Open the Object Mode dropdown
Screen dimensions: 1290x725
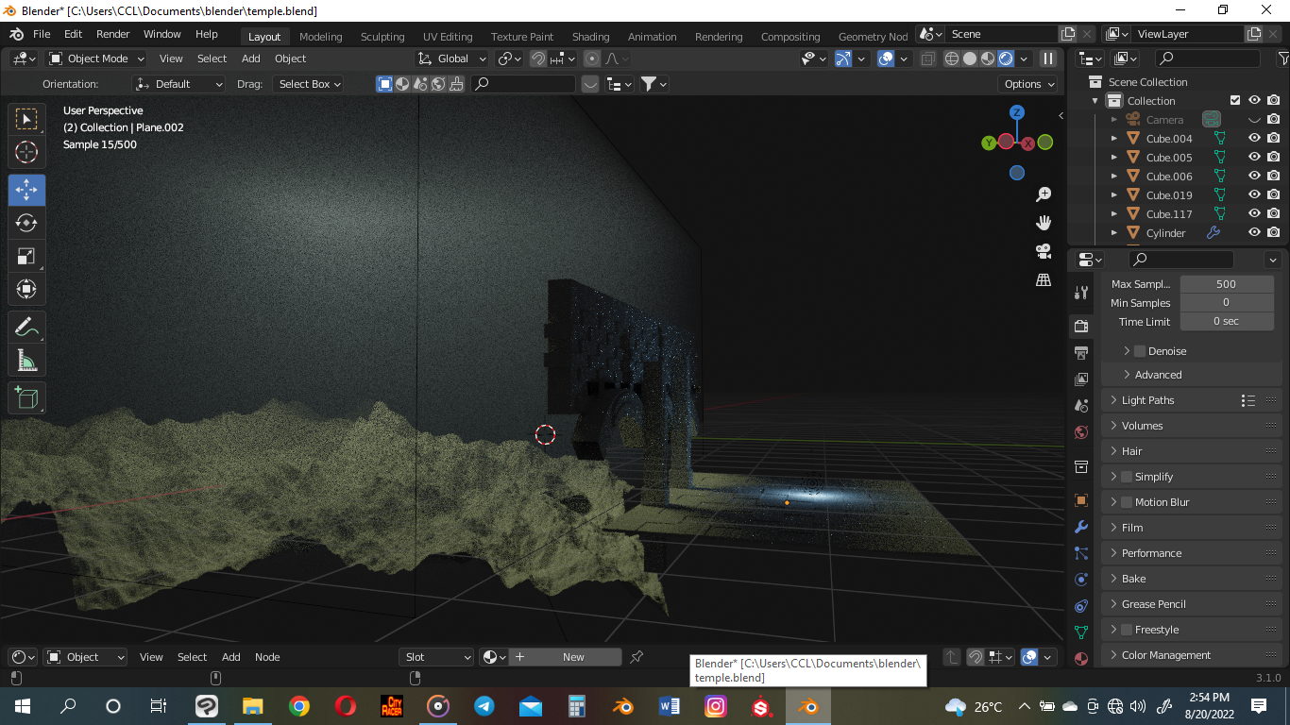[x=96, y=59]
